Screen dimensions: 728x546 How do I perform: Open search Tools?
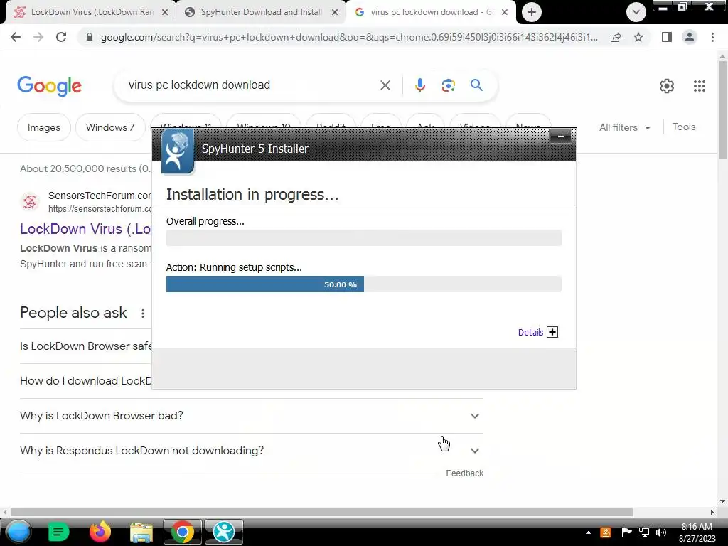click(684, 127)
